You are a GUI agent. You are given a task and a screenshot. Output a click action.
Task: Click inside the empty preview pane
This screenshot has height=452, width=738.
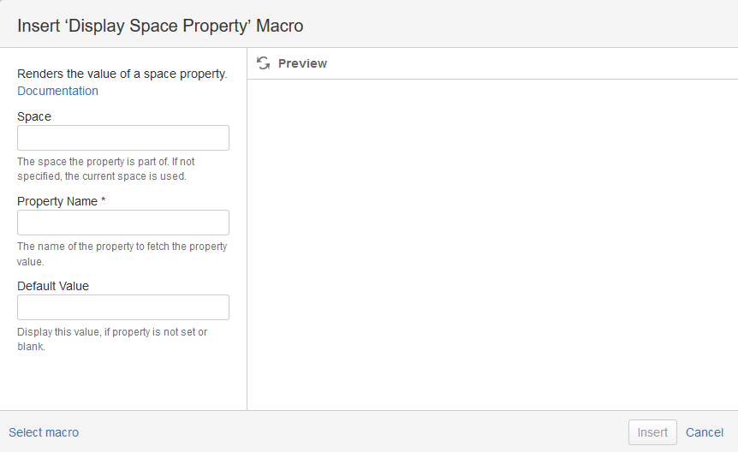[492, 244]
